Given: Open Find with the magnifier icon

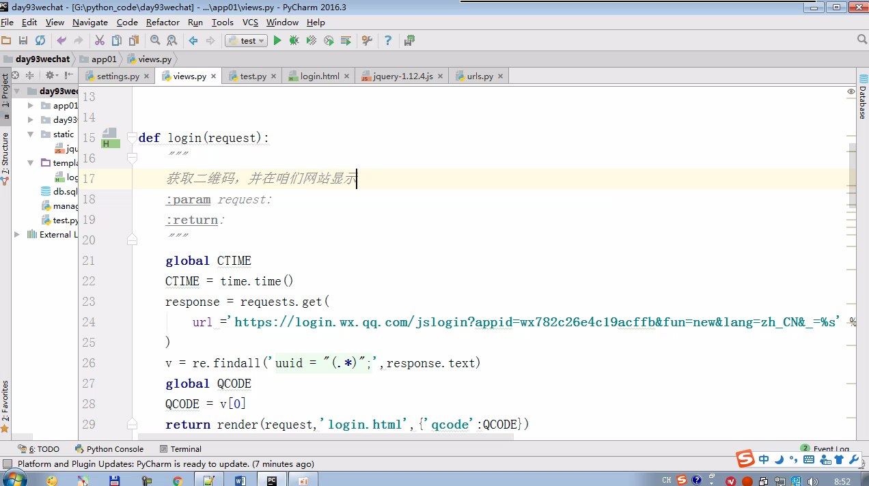Looking at the screenshot, I should 155,41.
